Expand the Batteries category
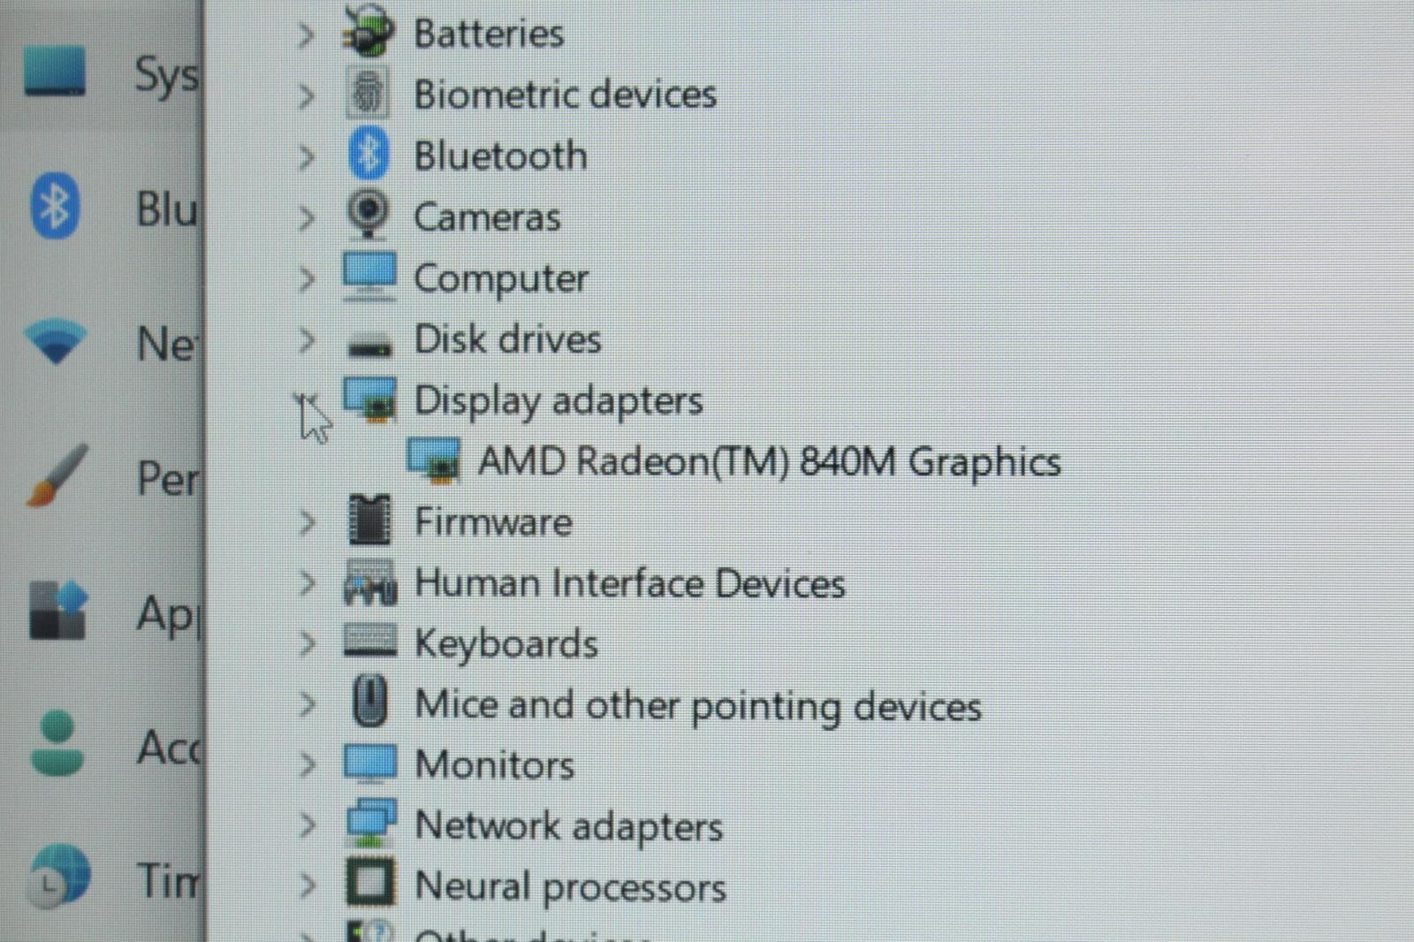Image resolution: width=1414 pixels, height=942 pixels. coord(306,35)
